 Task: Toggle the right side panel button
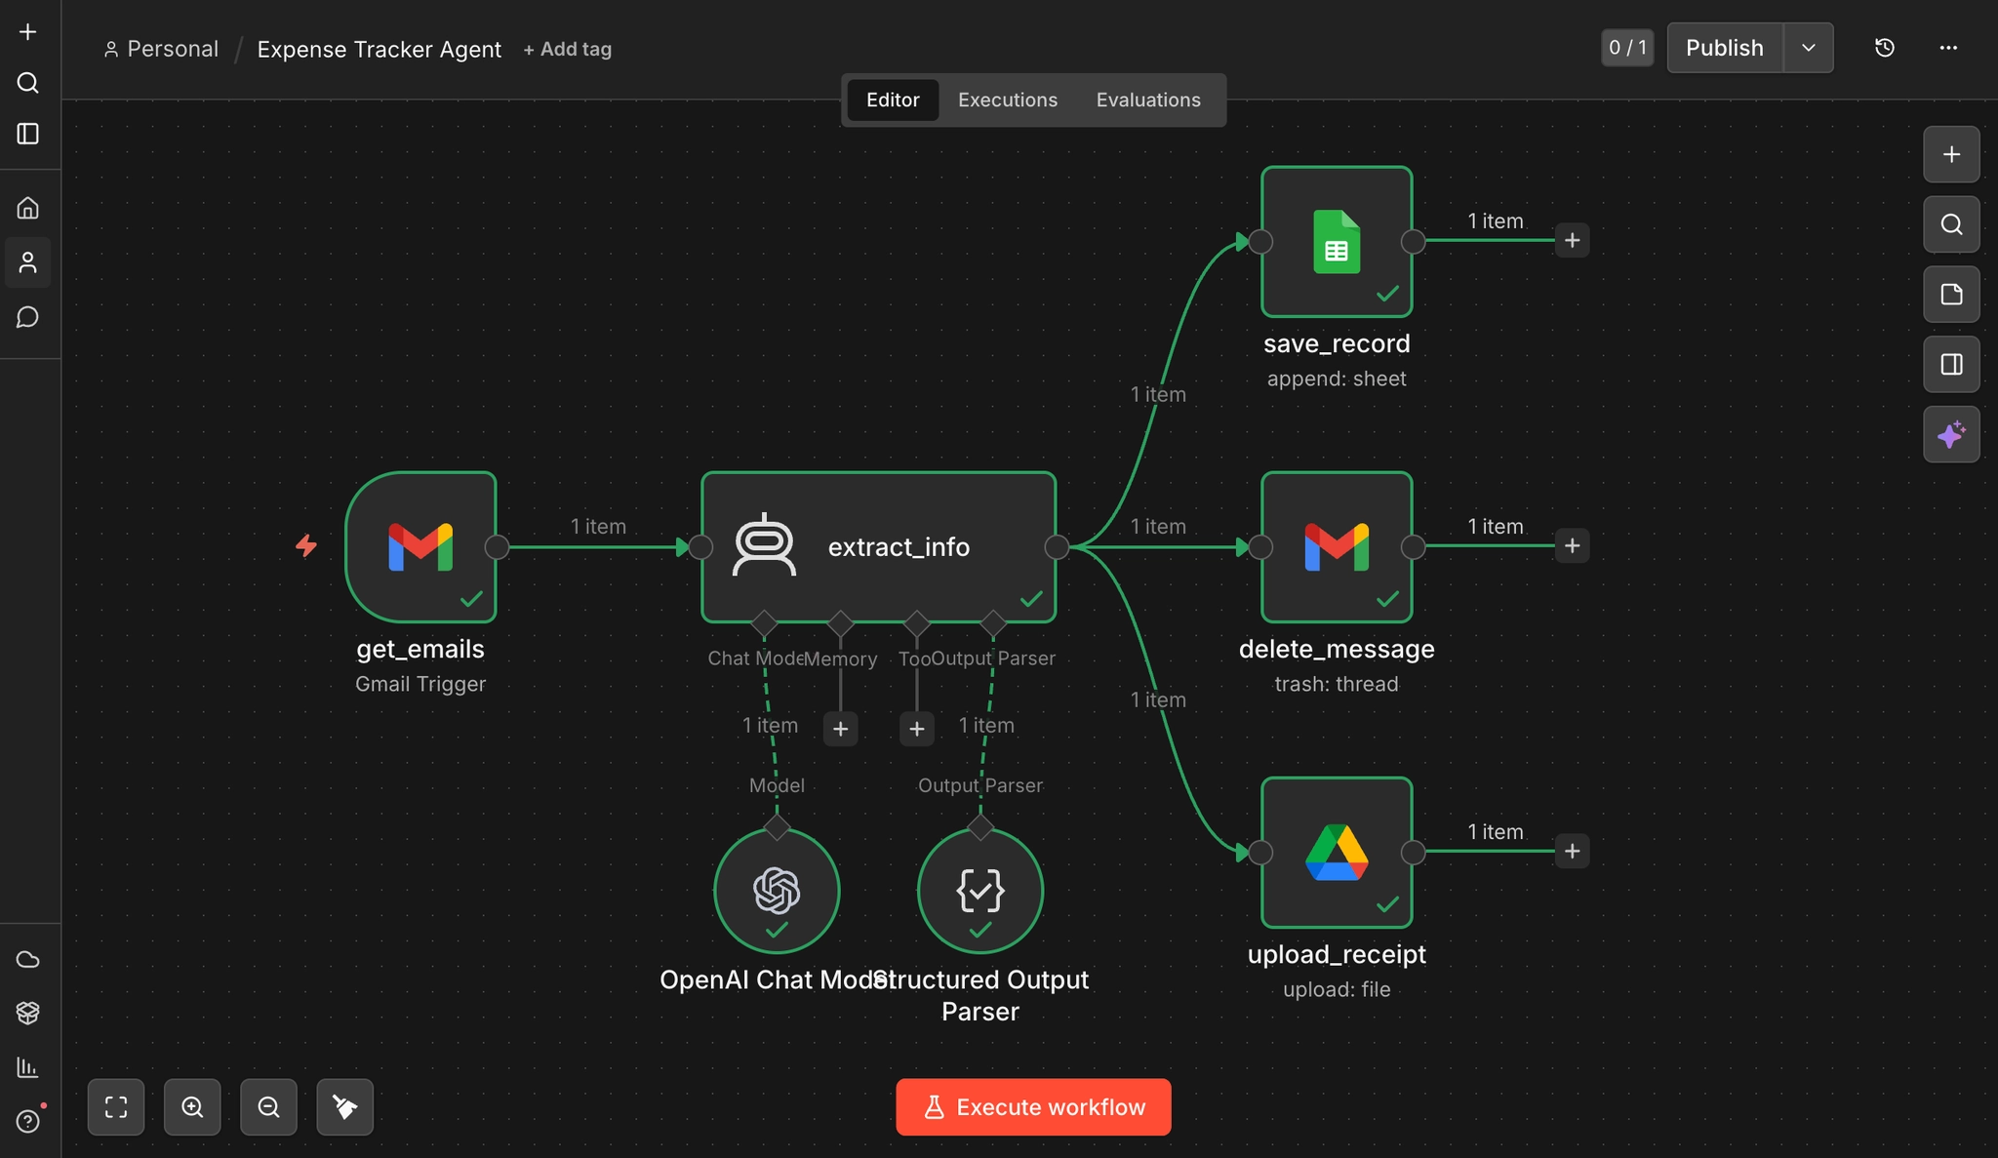(x=1951, y=365)
